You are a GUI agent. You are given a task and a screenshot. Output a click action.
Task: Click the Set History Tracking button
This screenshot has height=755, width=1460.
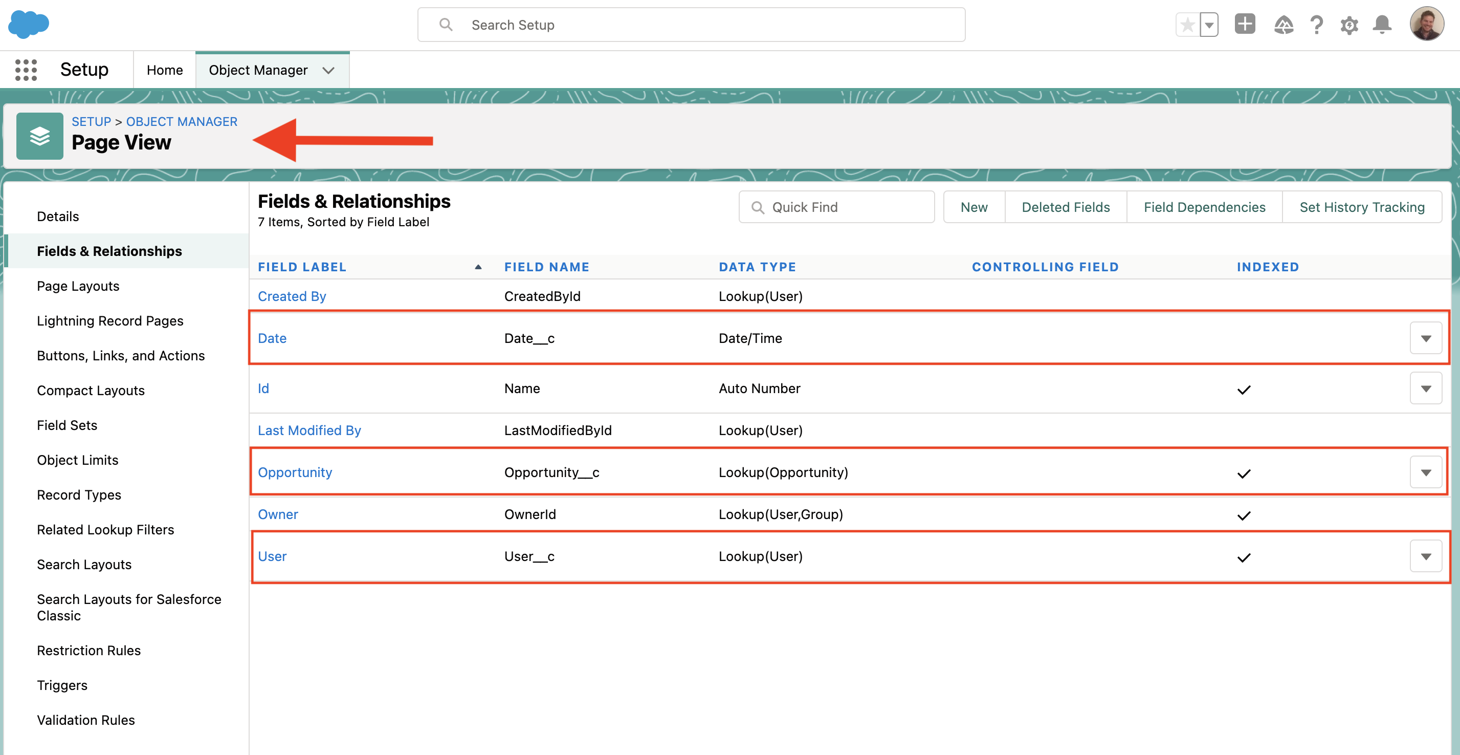pos(1361,207)
